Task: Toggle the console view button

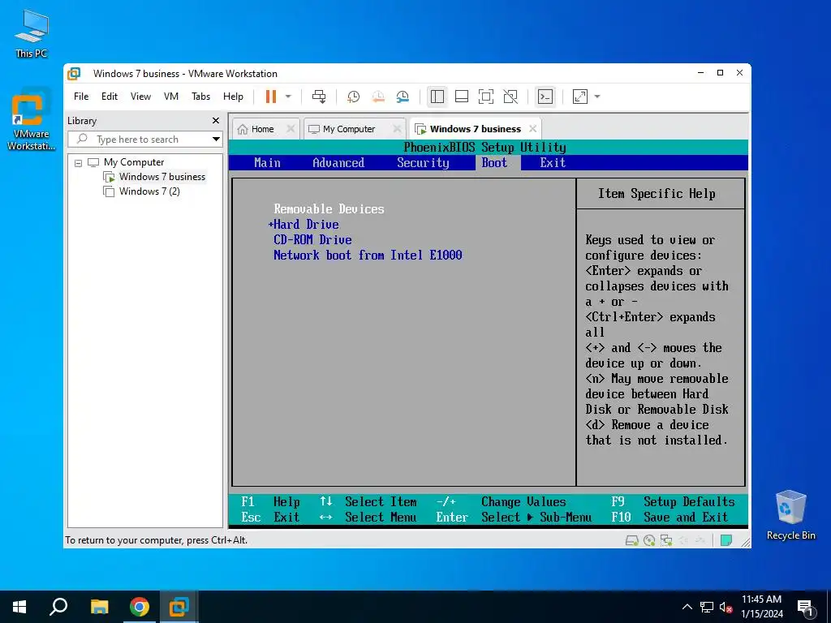Action: [x=545, y=97]
